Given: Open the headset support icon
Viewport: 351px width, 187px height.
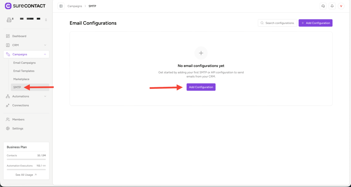Looking at the screenshot, I should [323, 6].
